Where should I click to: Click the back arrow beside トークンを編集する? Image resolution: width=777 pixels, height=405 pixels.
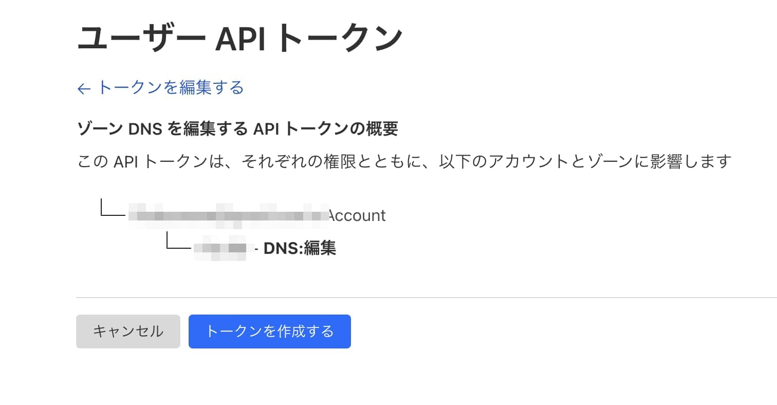click(84, 89)
